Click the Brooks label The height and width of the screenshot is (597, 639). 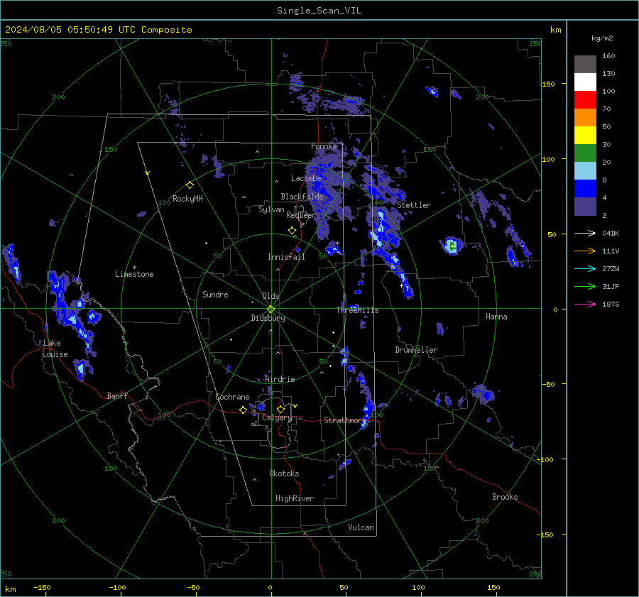pos(505,497)
